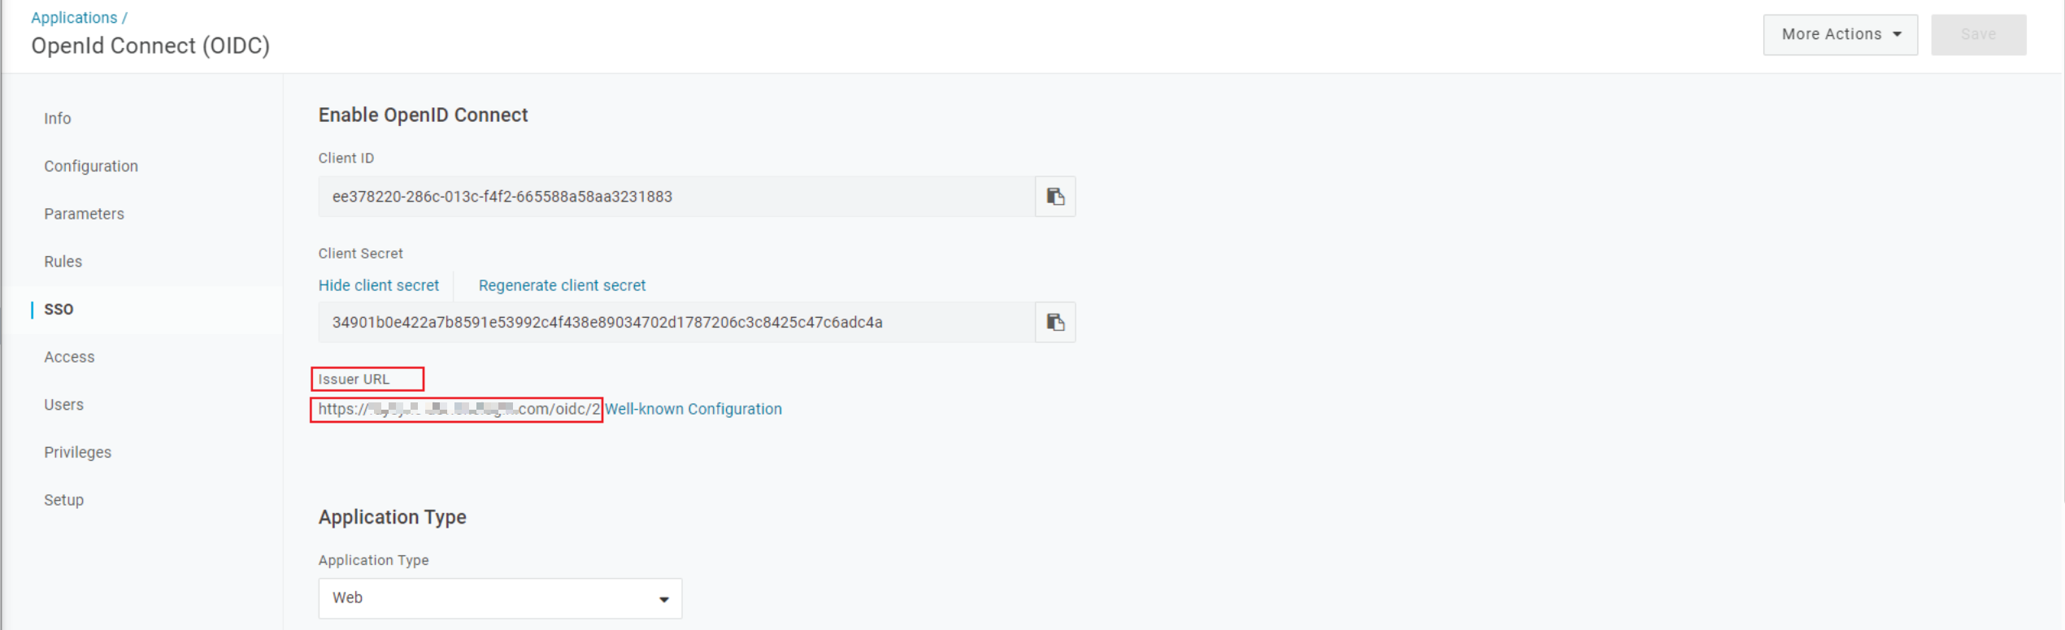Click inside the Client Secret field
The image size is (2065, 630).
[x=675, y=323]
